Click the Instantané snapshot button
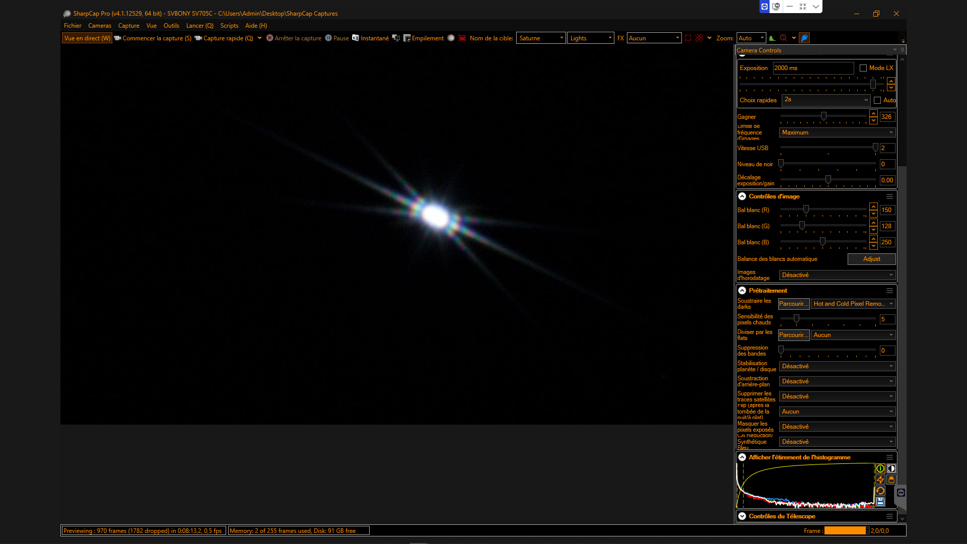This screenshot has width=967, height=544. tap(370, 38)
